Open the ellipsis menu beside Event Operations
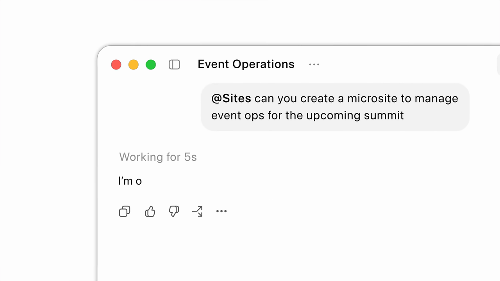This screenshot has width=500, height=281. 314,64
